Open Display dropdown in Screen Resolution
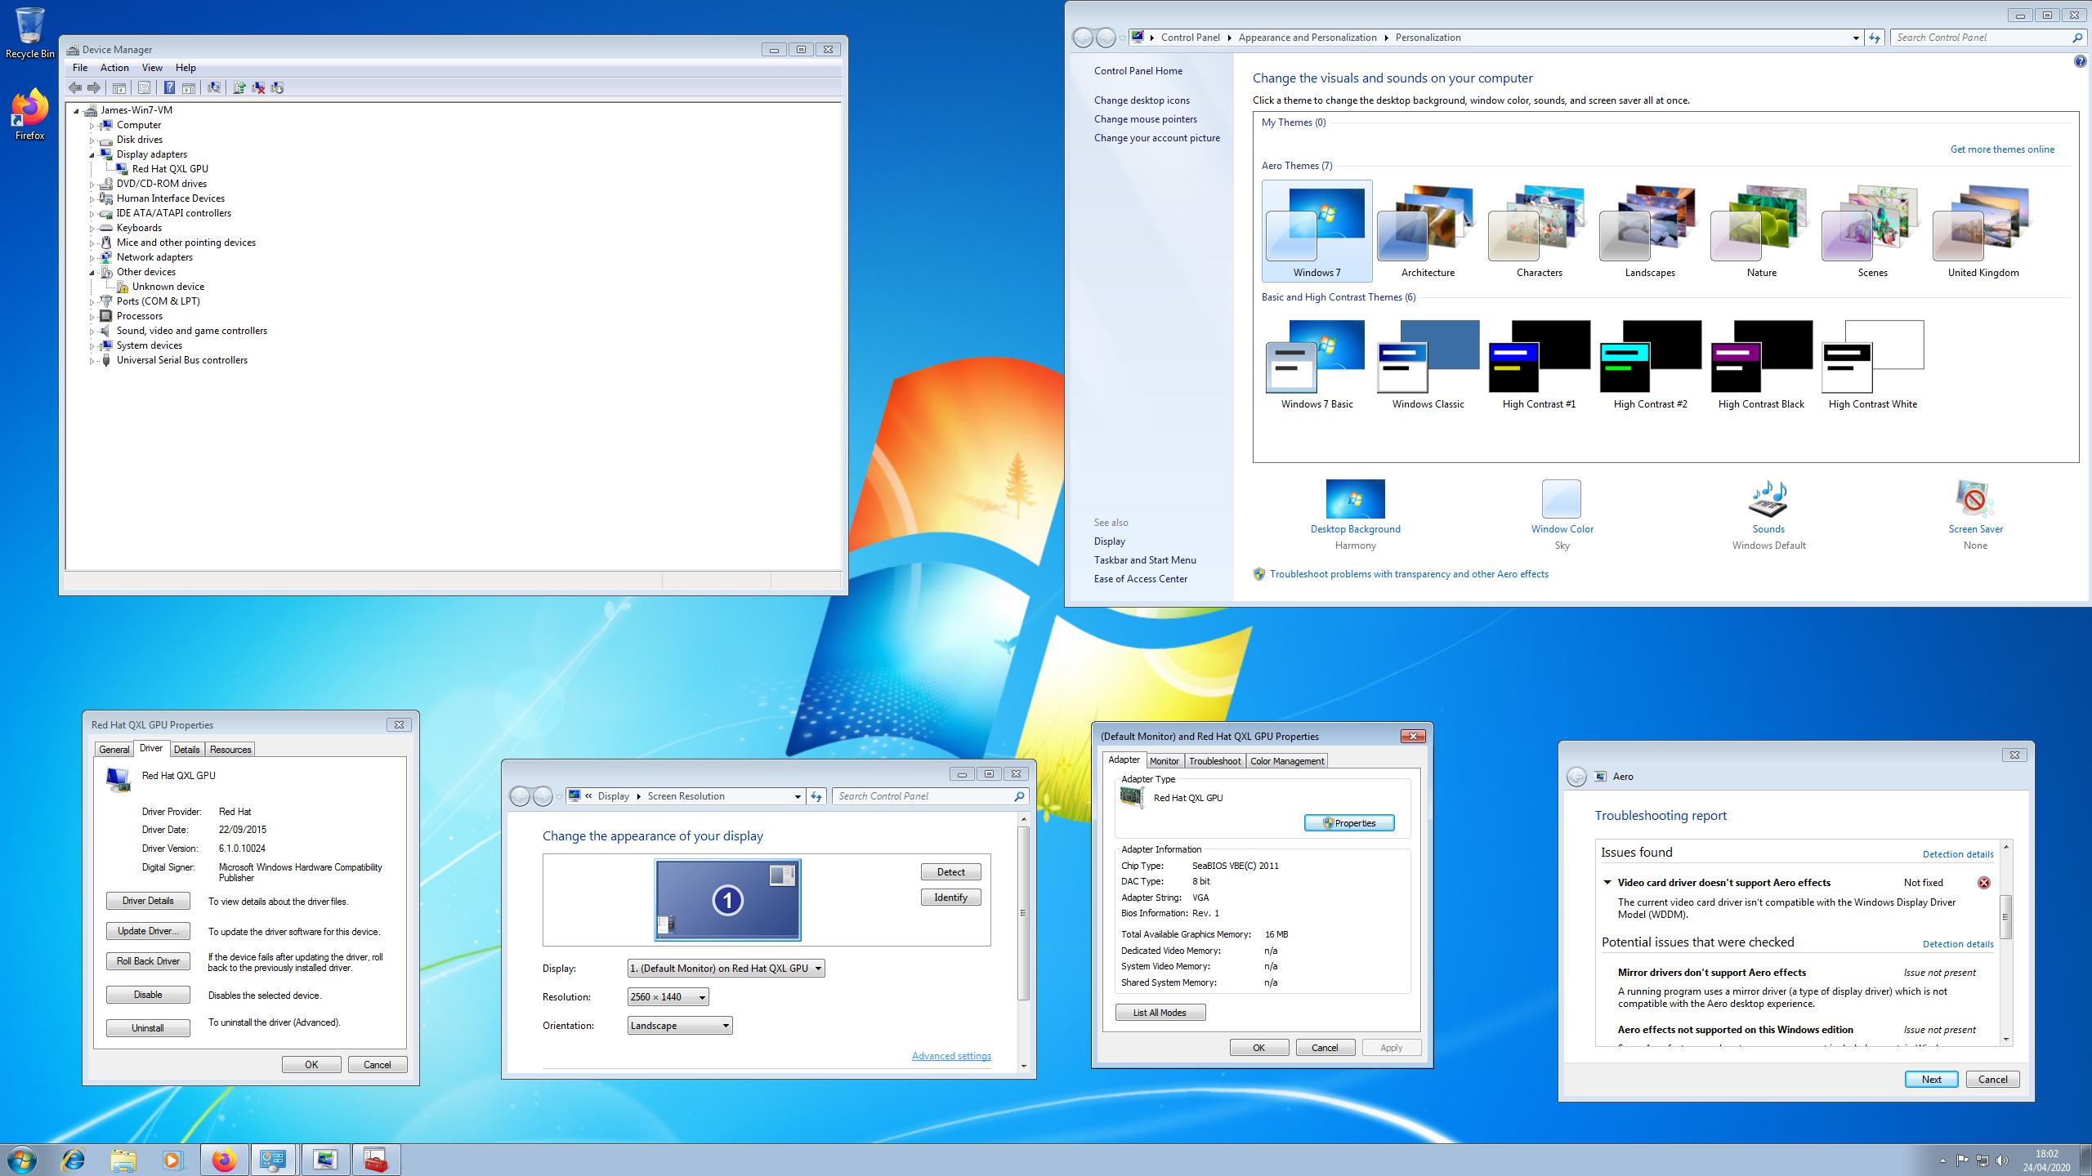The height and width of the screenshot is (1176, 2092). (726, 969)
